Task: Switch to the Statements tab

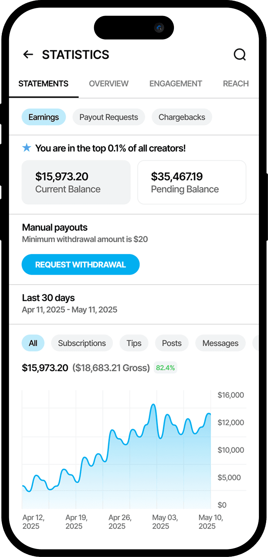Action: point(43,84)
